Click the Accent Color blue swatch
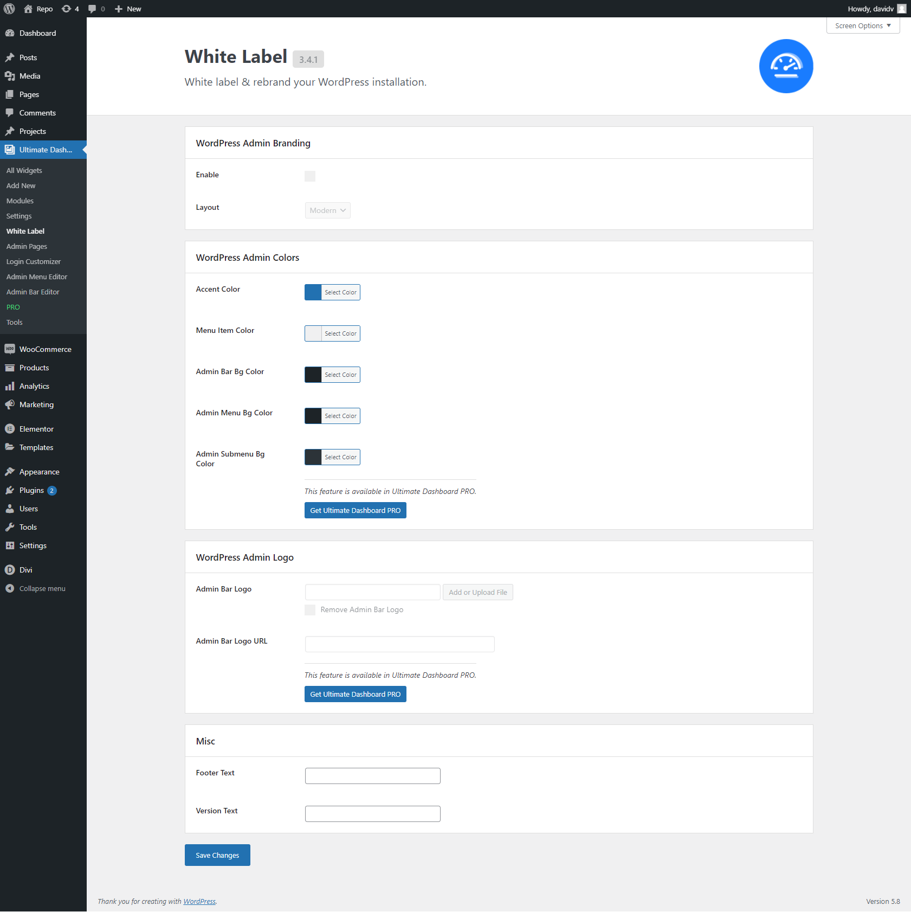Screen dimensions: 911x912 (x=313, y=292)
